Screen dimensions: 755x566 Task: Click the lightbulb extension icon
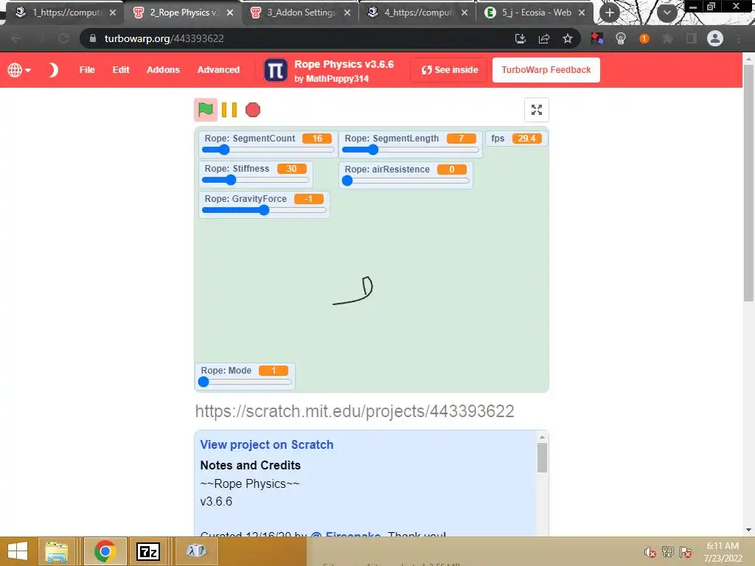click(x=620, y=38)
